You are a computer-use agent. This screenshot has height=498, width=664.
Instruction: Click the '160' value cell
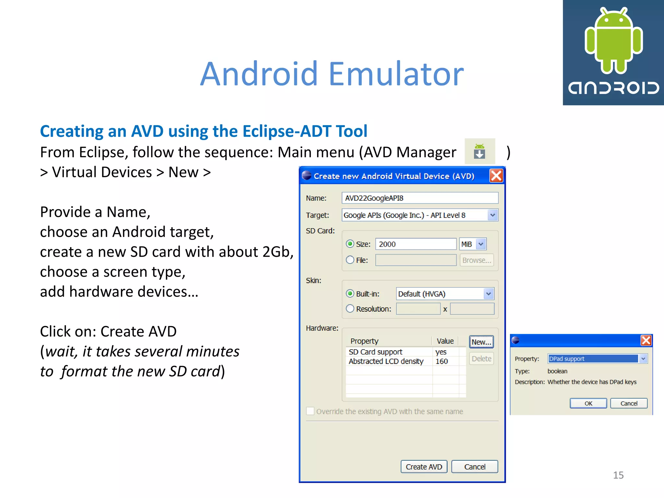coord(442,361)
